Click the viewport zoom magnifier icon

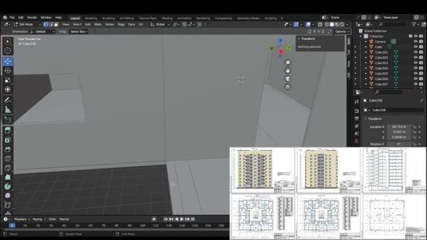coord(288,63)
